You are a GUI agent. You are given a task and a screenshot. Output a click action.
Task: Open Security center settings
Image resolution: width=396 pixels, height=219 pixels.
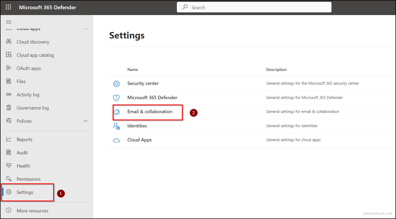(x=143, y=83)
